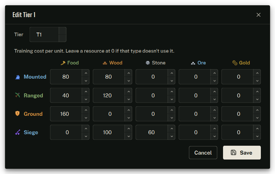Click the Tier field label
The height and width of the screenshot is (174, 275).
(19, 35)
